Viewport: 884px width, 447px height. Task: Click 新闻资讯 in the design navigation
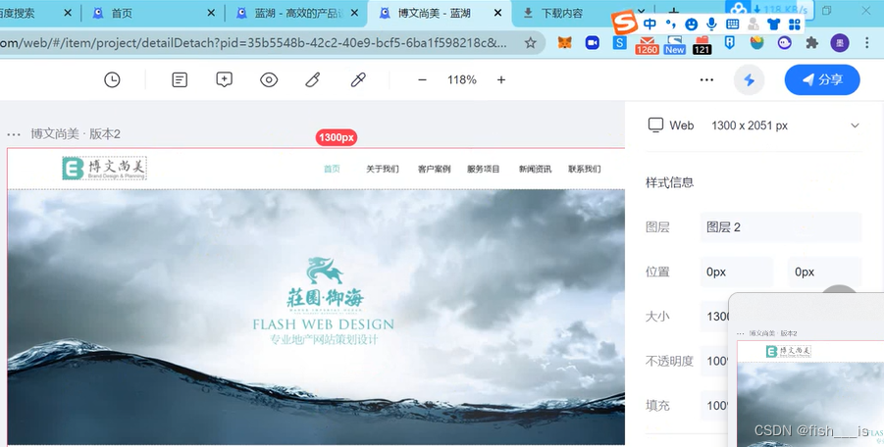coord(535,169)
